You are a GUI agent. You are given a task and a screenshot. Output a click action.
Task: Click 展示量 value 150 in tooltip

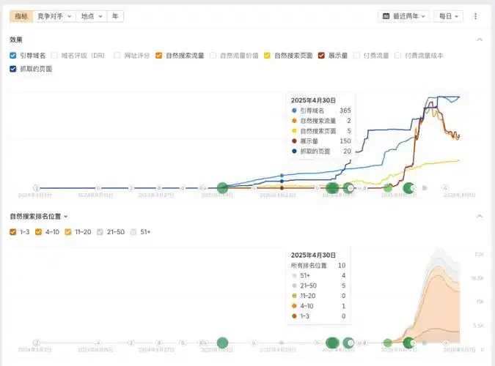345,141
